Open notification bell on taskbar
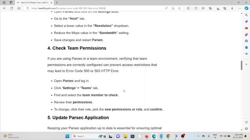This screenshot has width=250, height=140. pos(246,136)
